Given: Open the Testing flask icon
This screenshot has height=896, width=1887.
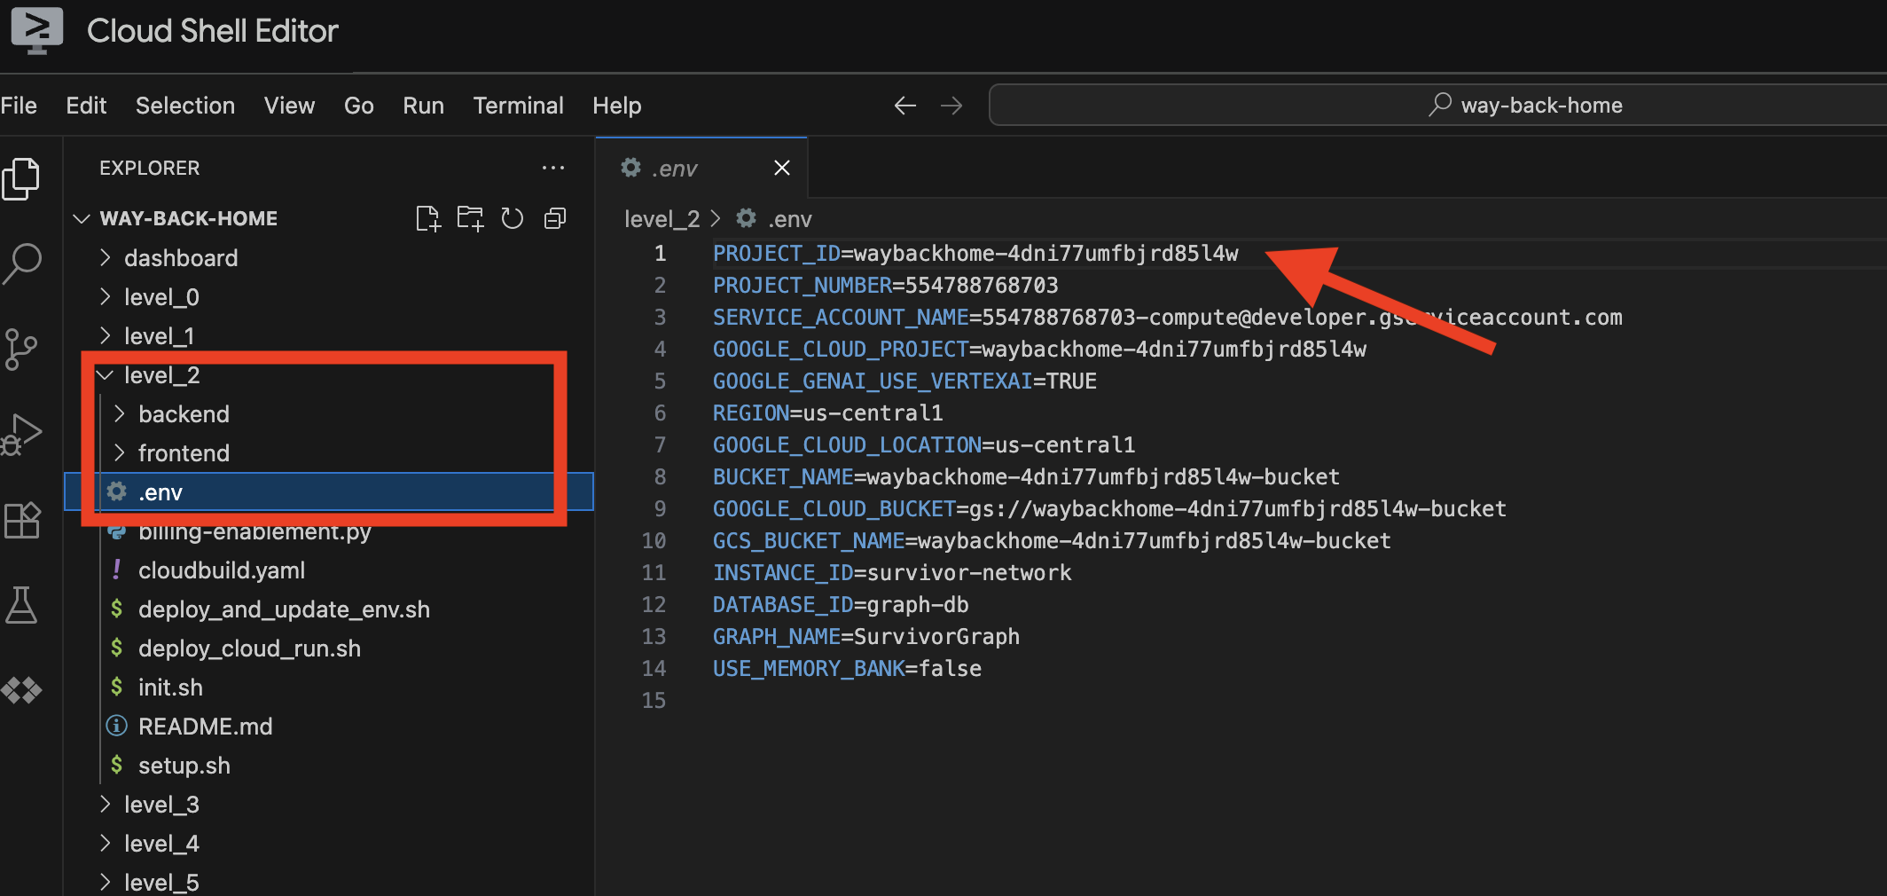Looking at the screenshot, I should click(x=21, y=605).
